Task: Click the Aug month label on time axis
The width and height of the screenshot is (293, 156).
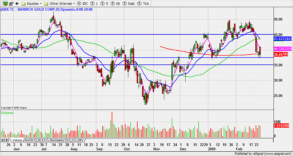Action: (x=74, y=149)
